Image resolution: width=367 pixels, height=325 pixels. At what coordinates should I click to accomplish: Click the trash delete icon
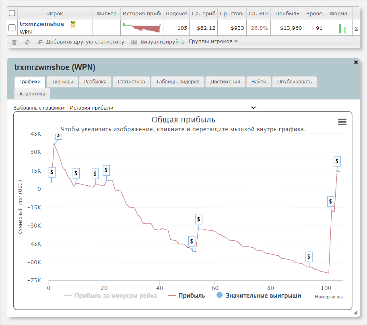(14, 42)
